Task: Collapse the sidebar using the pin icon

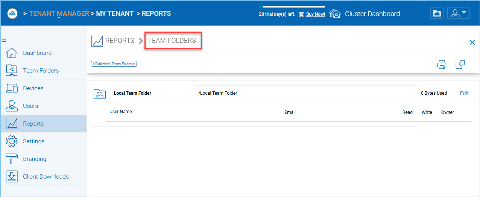Action: (x=4, y=40)
